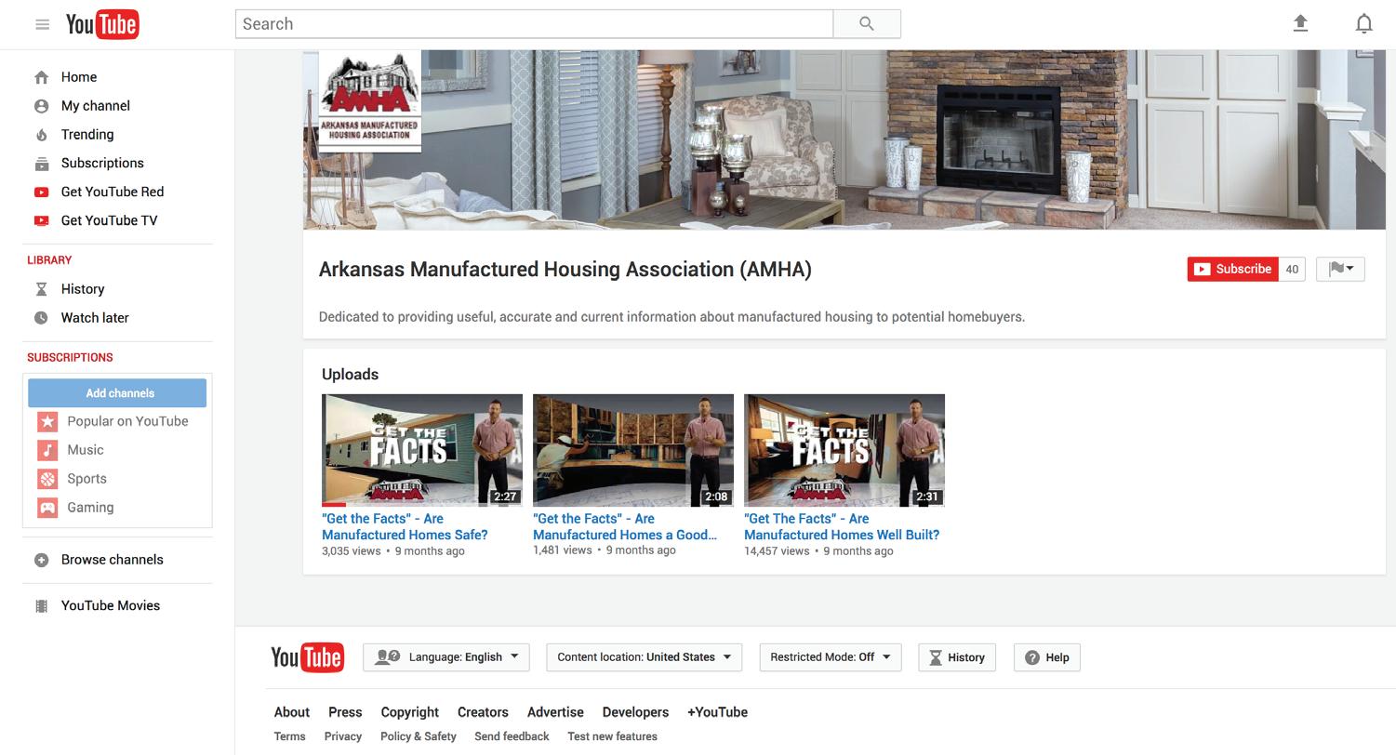
Task: Click the 40 subscriber count
Action: tap(1292, 269)
